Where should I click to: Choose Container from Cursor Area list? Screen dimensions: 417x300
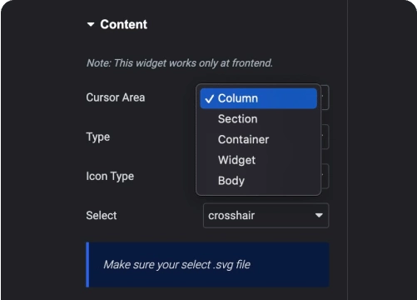[x=243, y=139]
